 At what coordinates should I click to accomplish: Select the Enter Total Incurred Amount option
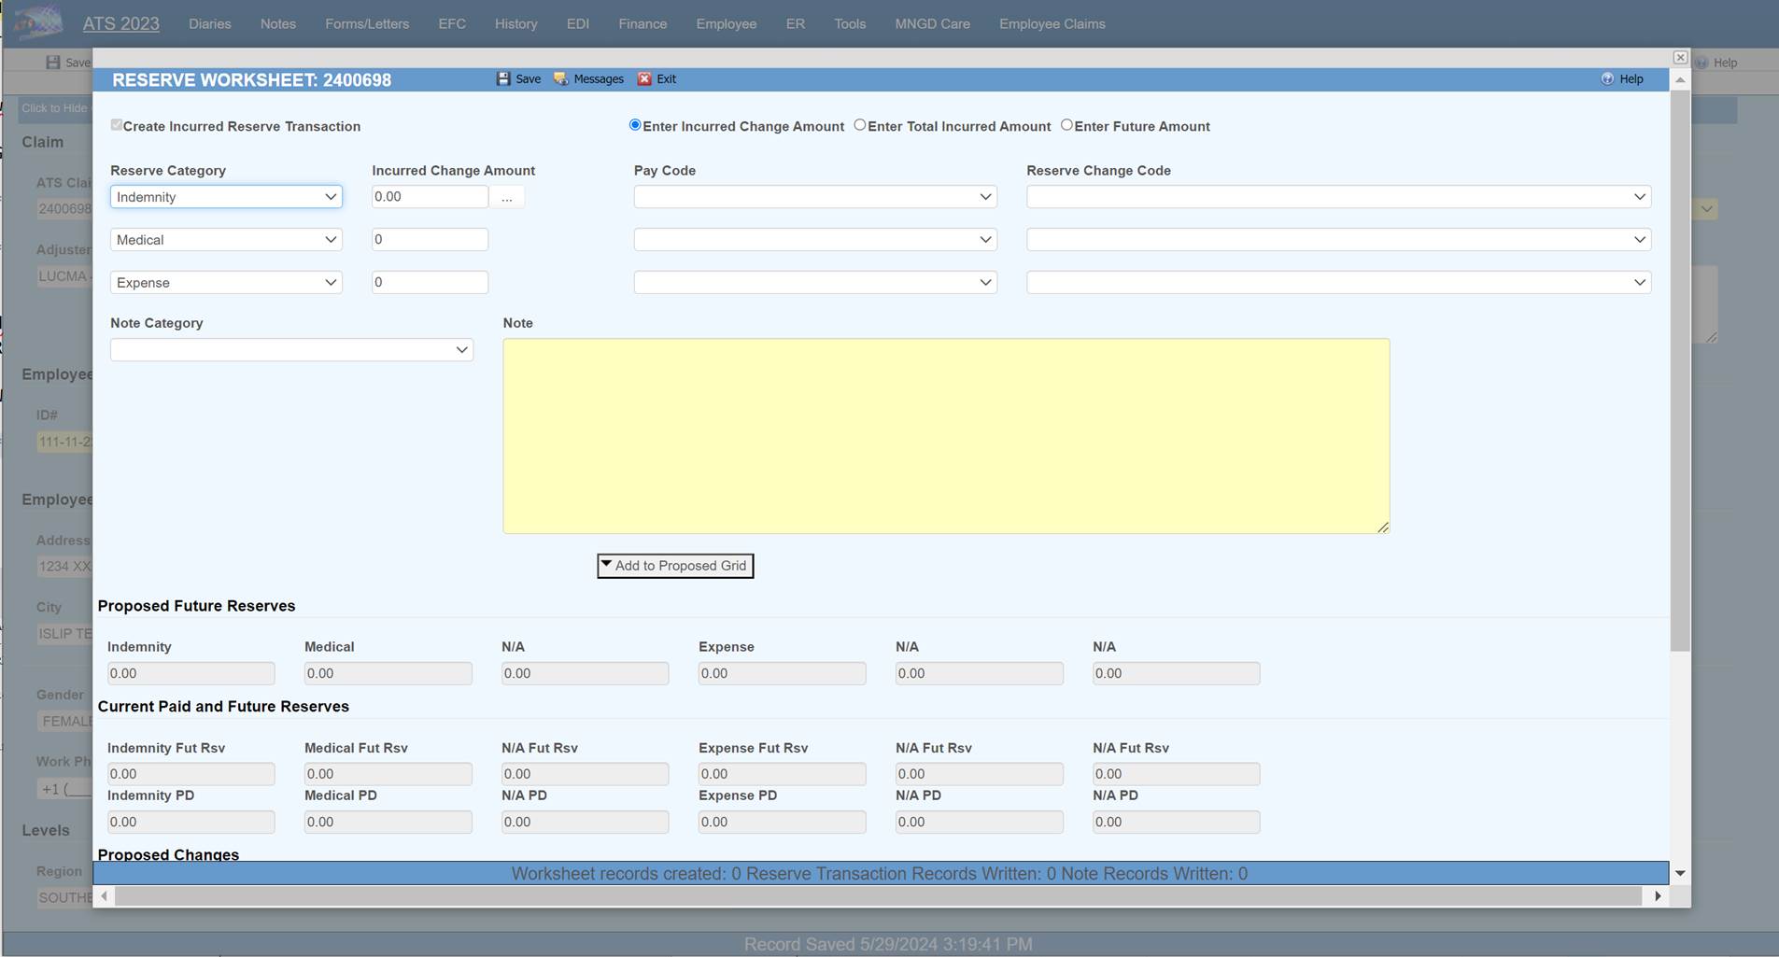(859, 124)
